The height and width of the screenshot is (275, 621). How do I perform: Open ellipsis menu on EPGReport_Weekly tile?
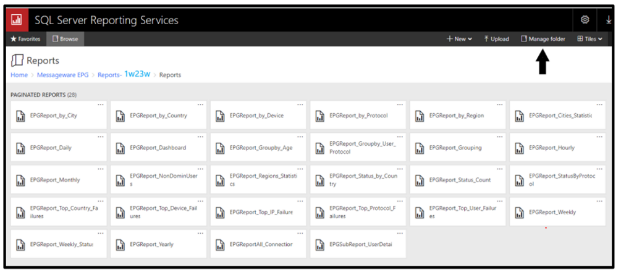click(599, 201)
